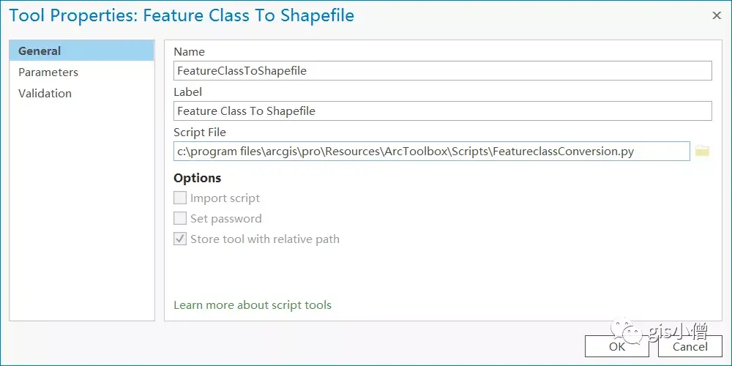The image size is (732, 366).
Task: Click the Name caption above first field
Action: click(x=189, y=52)
